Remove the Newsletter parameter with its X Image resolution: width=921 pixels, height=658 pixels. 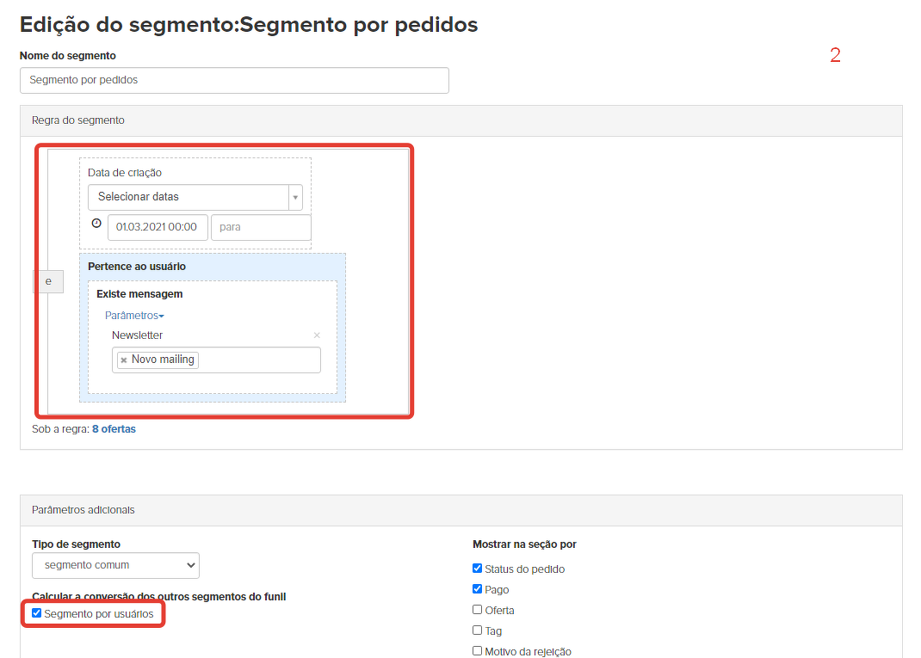[x=317, y=335]
